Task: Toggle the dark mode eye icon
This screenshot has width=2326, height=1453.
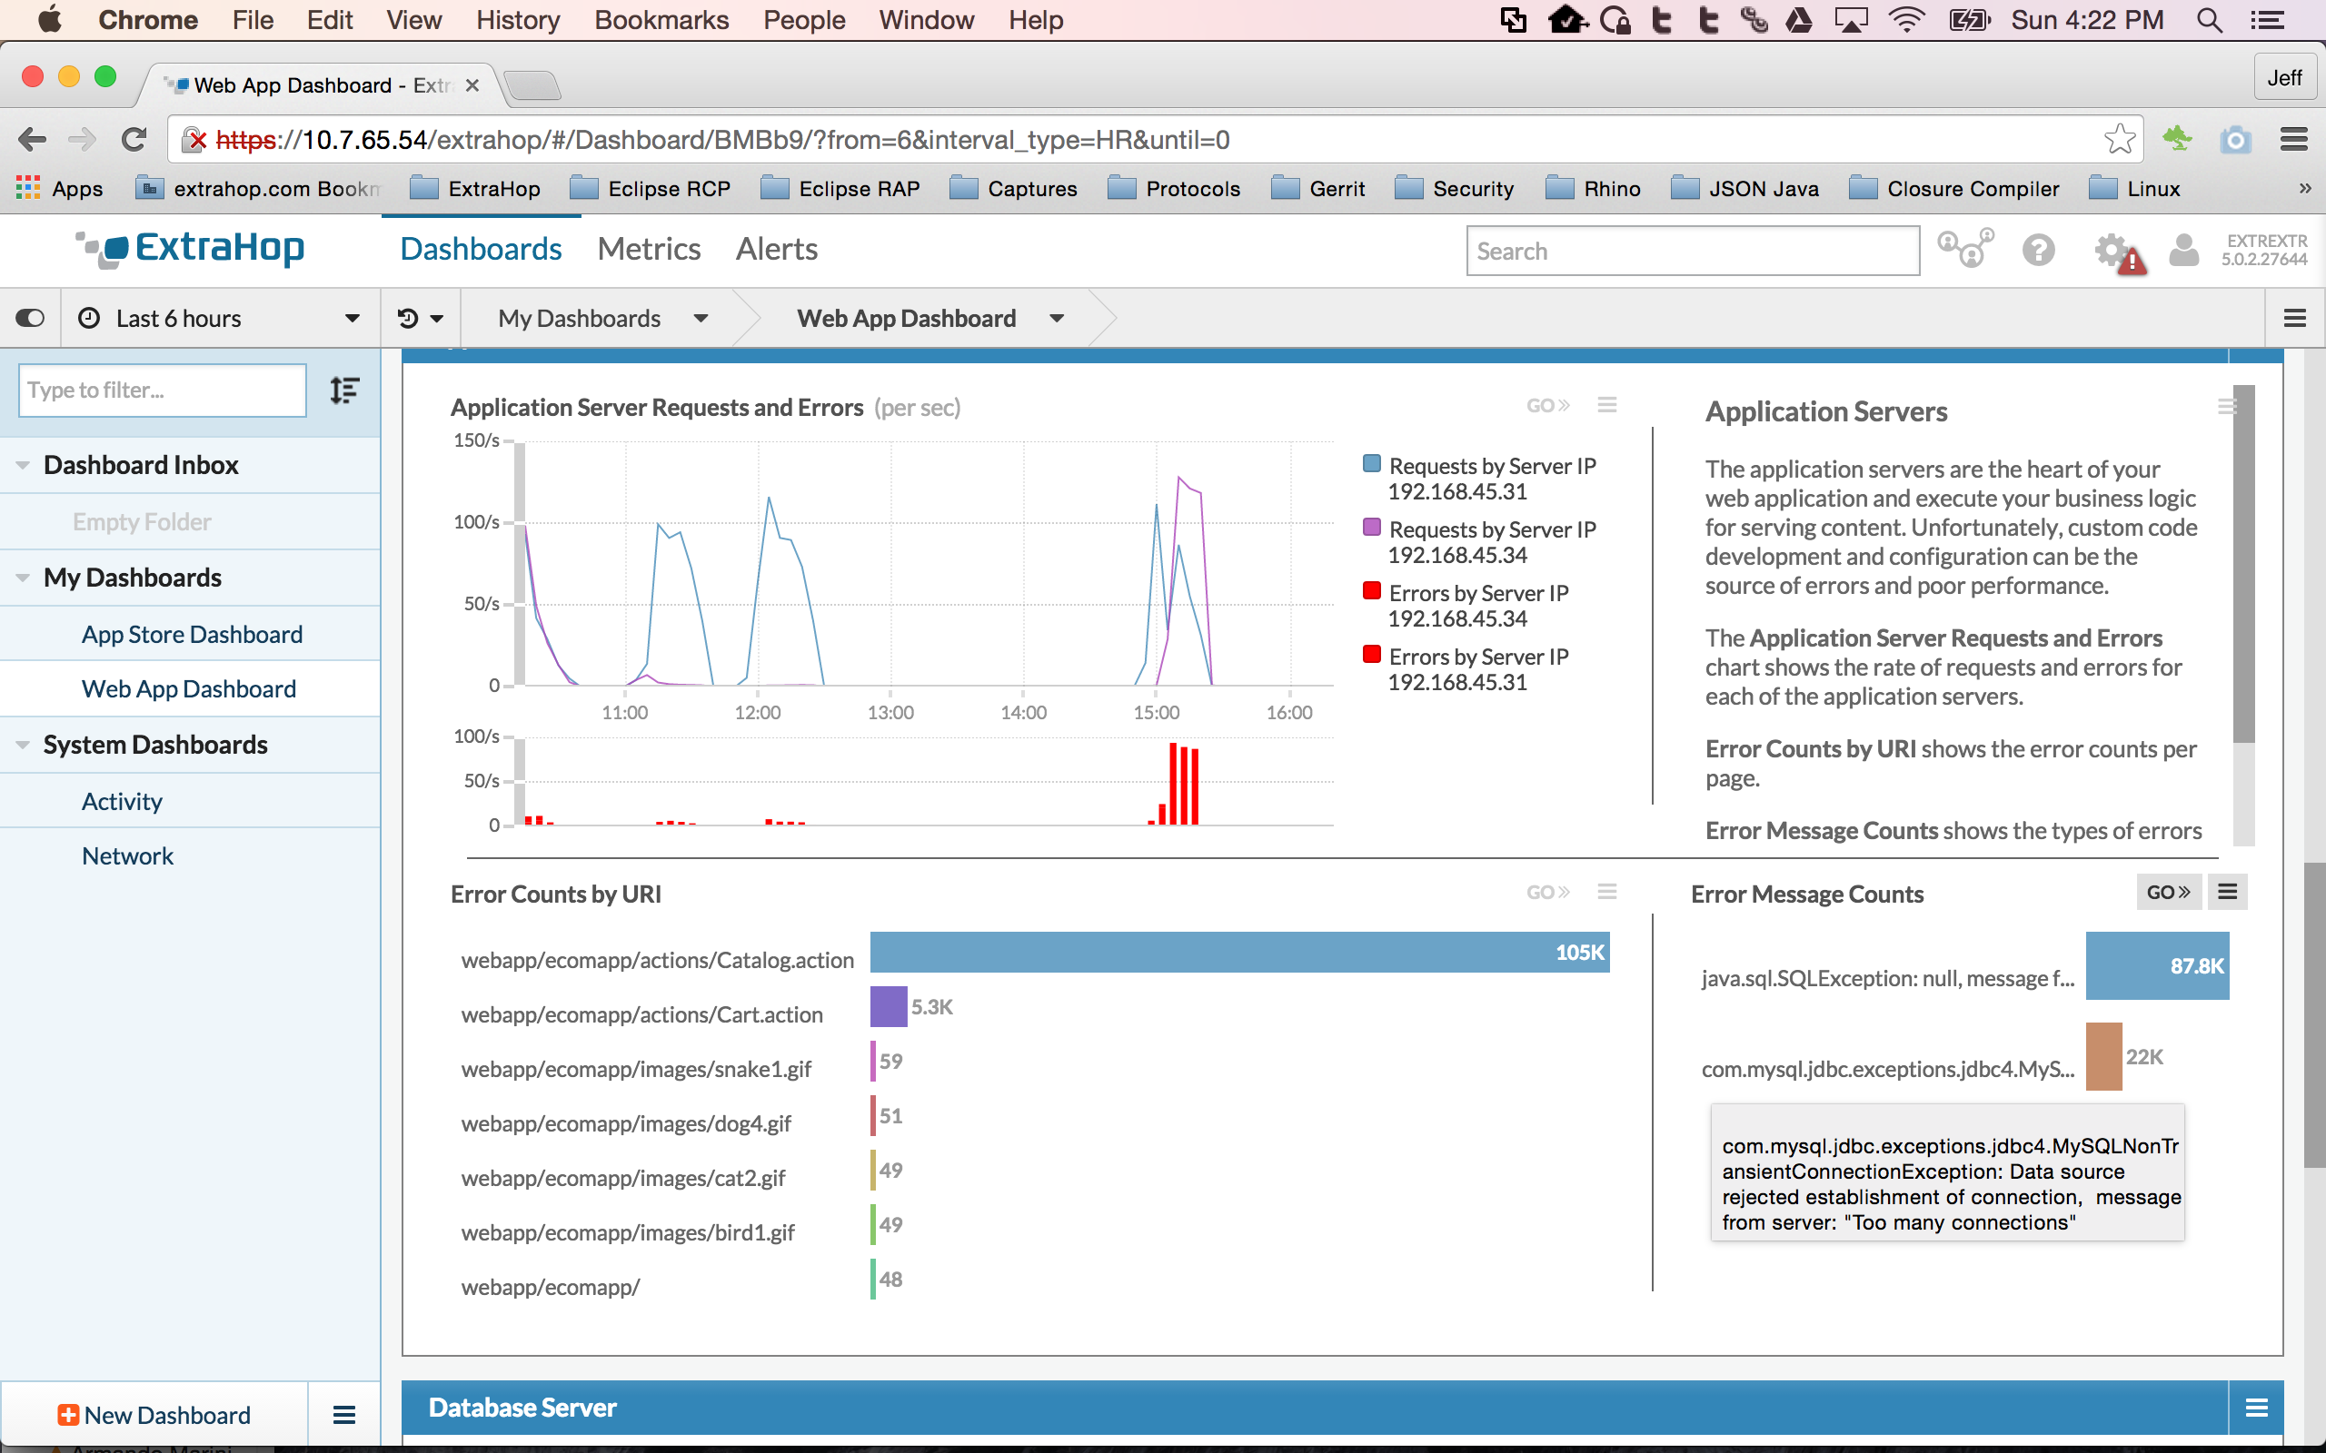Action: click(x=28, y=318)
